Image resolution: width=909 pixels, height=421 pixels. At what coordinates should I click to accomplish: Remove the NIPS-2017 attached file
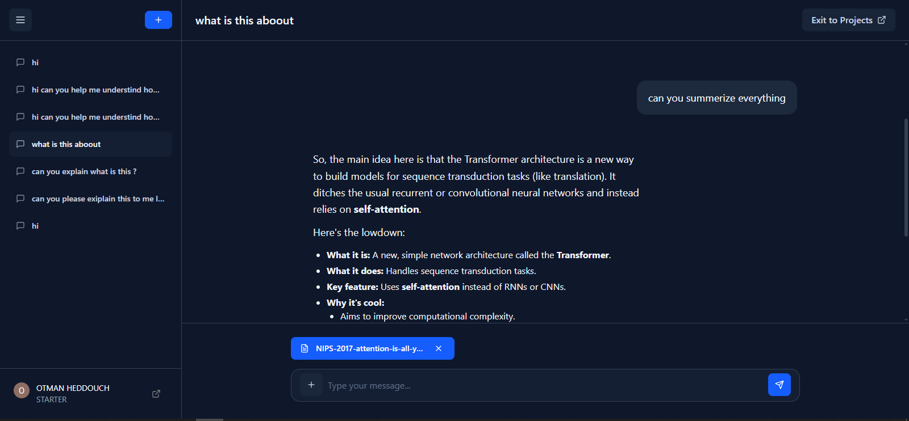point(439,348)
